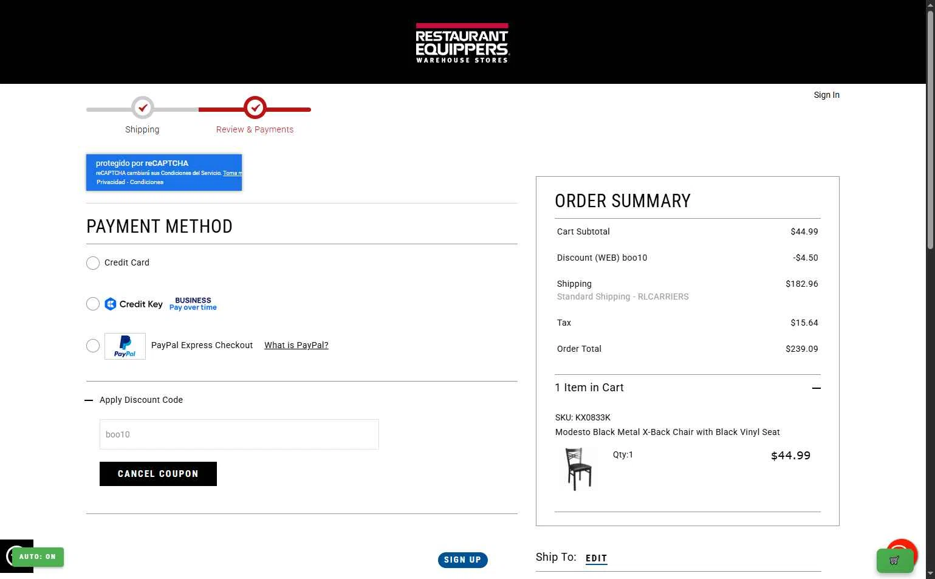The width and height of the screenshot is (935, 579).
Task: Click the Sign Up button
Action: [x=463, y=560]
